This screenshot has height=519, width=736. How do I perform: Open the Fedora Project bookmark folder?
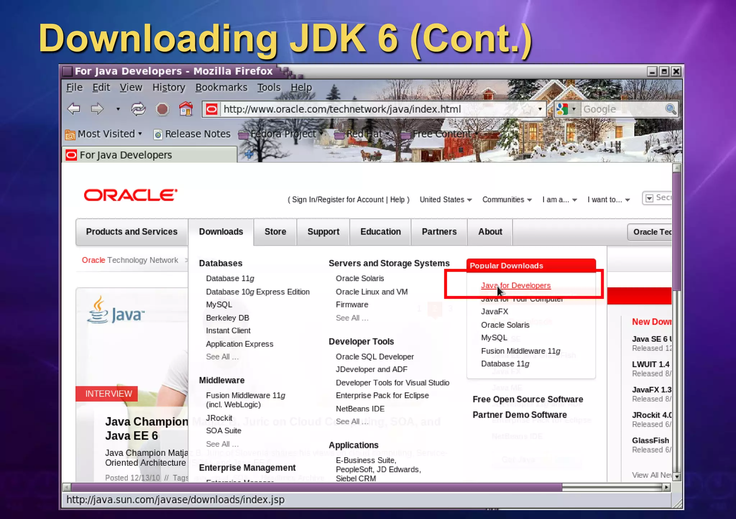281,134
